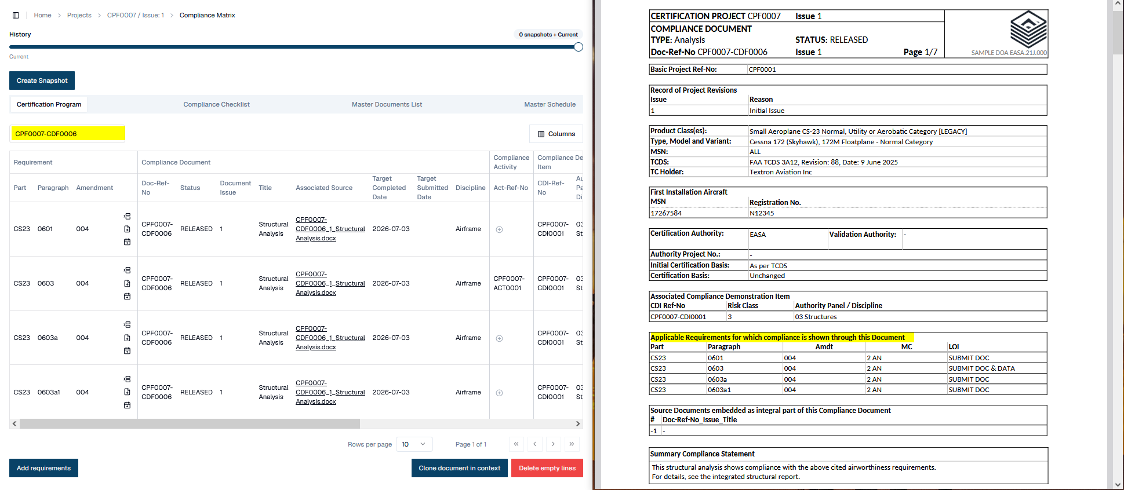1124x490 pixels.
Task: Open the Columns visibility selector
Action: coord(556,134)
